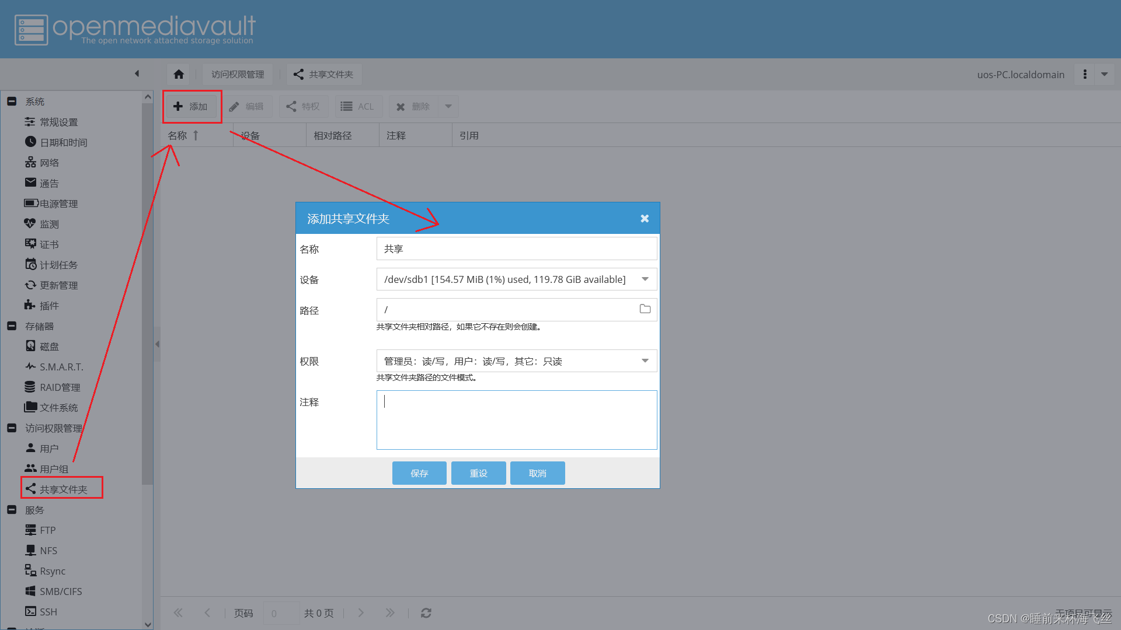Go to RAID管理 in the sidebar
This screenshot has height=630, width=1121.
[59, 387]
